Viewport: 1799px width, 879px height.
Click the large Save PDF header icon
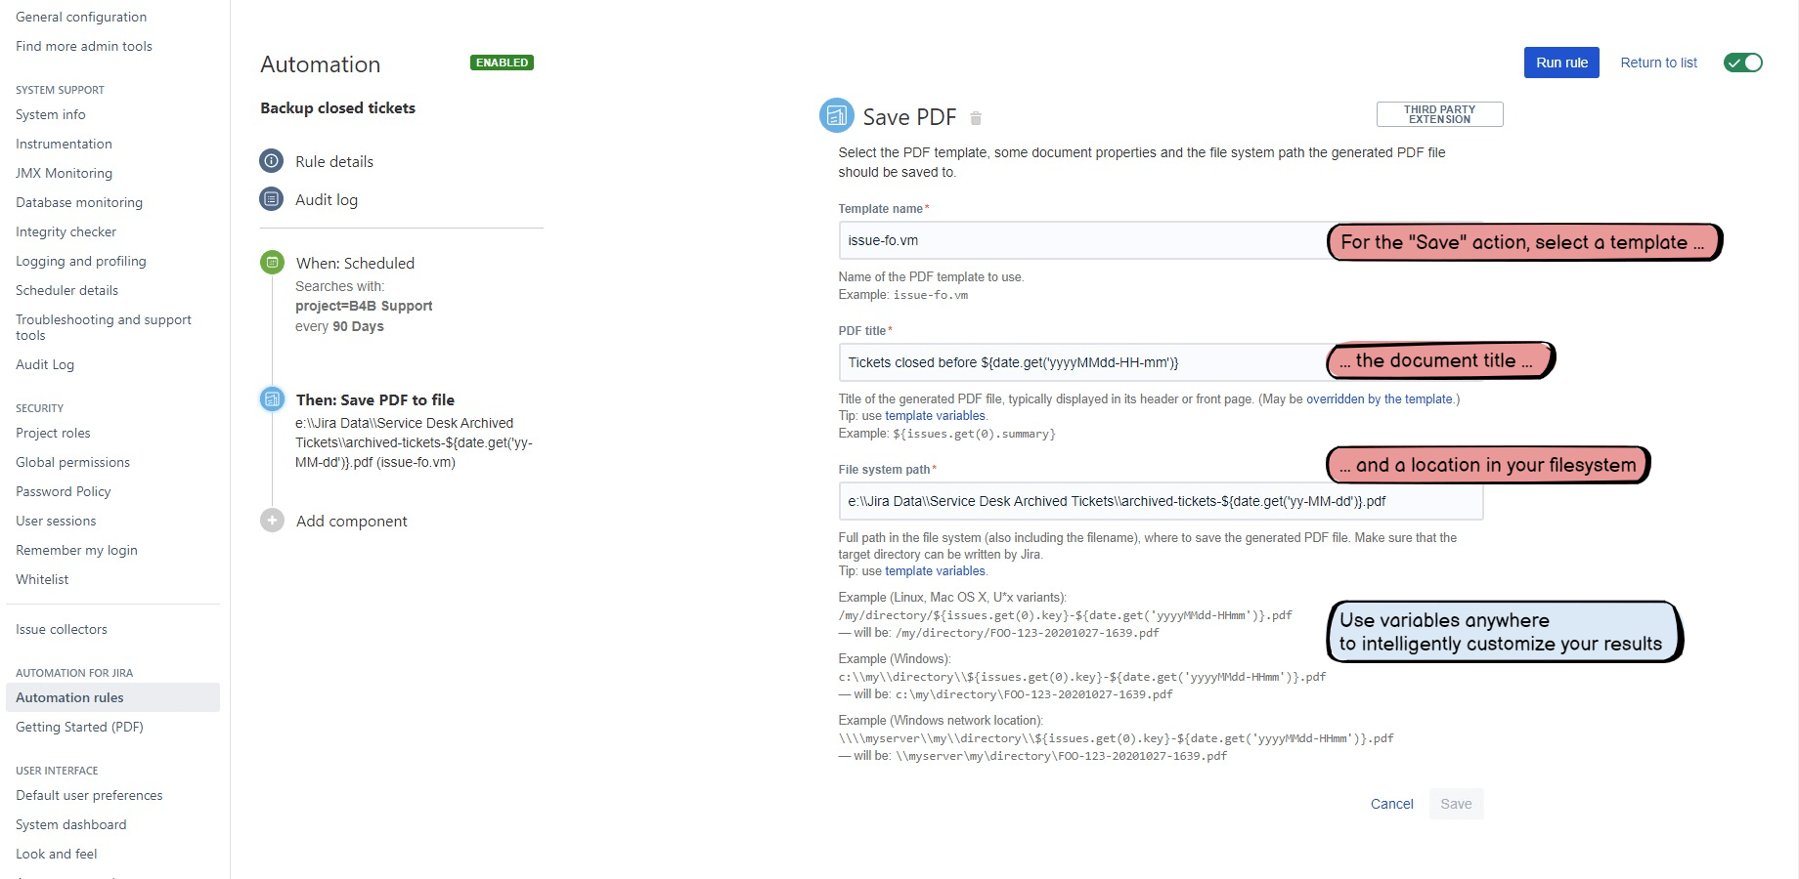(x=836, y=116)
